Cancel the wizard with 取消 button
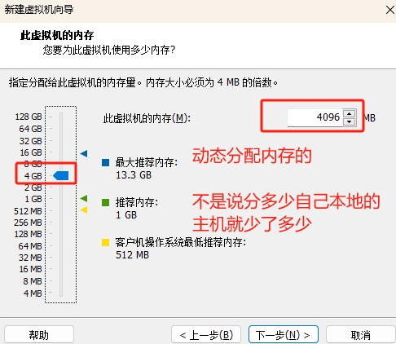 click(x=361, y=335)
